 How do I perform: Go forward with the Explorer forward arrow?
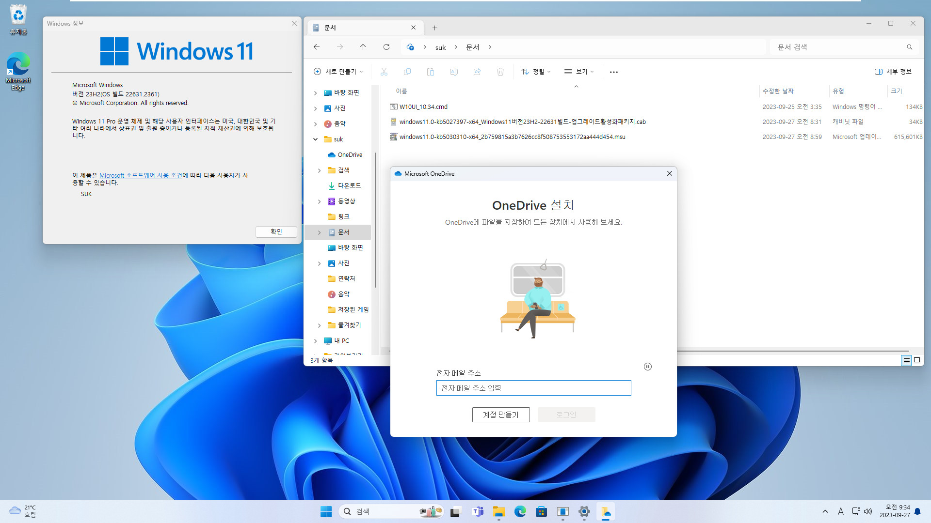pos(339,47)
